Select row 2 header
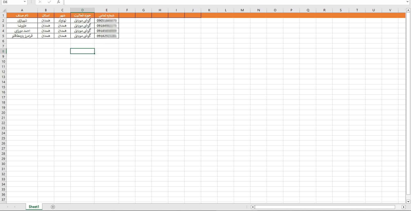Screen dimensions: 411x211 coord(3,20)
